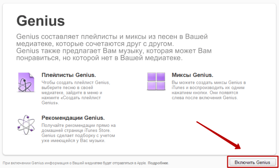The width and height of the screenshot is (279, 168).
Task: Click the Genius playlist document icon
Action: [26, 82]
